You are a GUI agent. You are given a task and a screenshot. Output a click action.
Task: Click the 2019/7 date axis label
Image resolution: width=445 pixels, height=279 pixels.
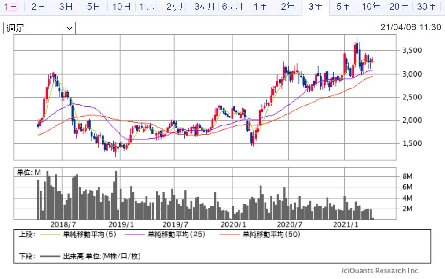click(175, 224)
